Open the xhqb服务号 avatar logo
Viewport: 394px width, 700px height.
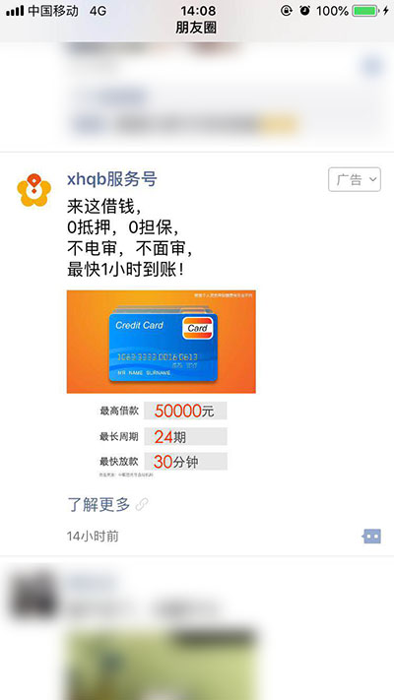coord(33,190)
